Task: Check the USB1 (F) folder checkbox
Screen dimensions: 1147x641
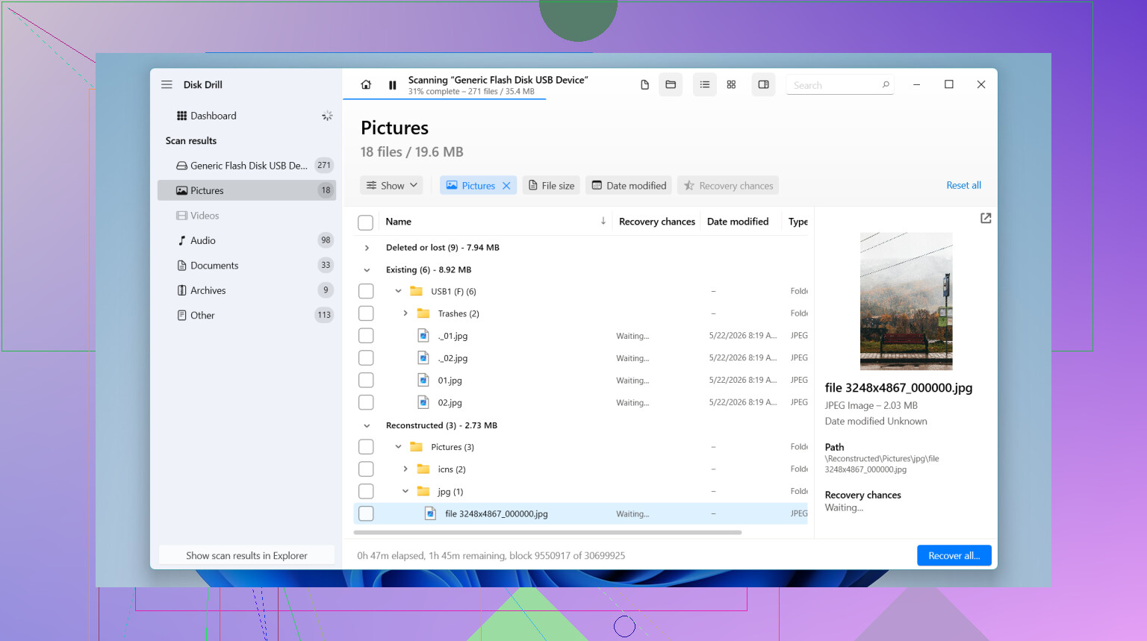Action: pos(366,291)
